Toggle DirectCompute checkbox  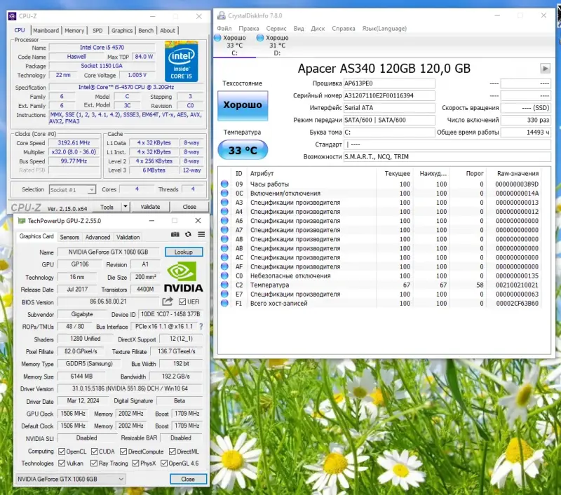123,452
